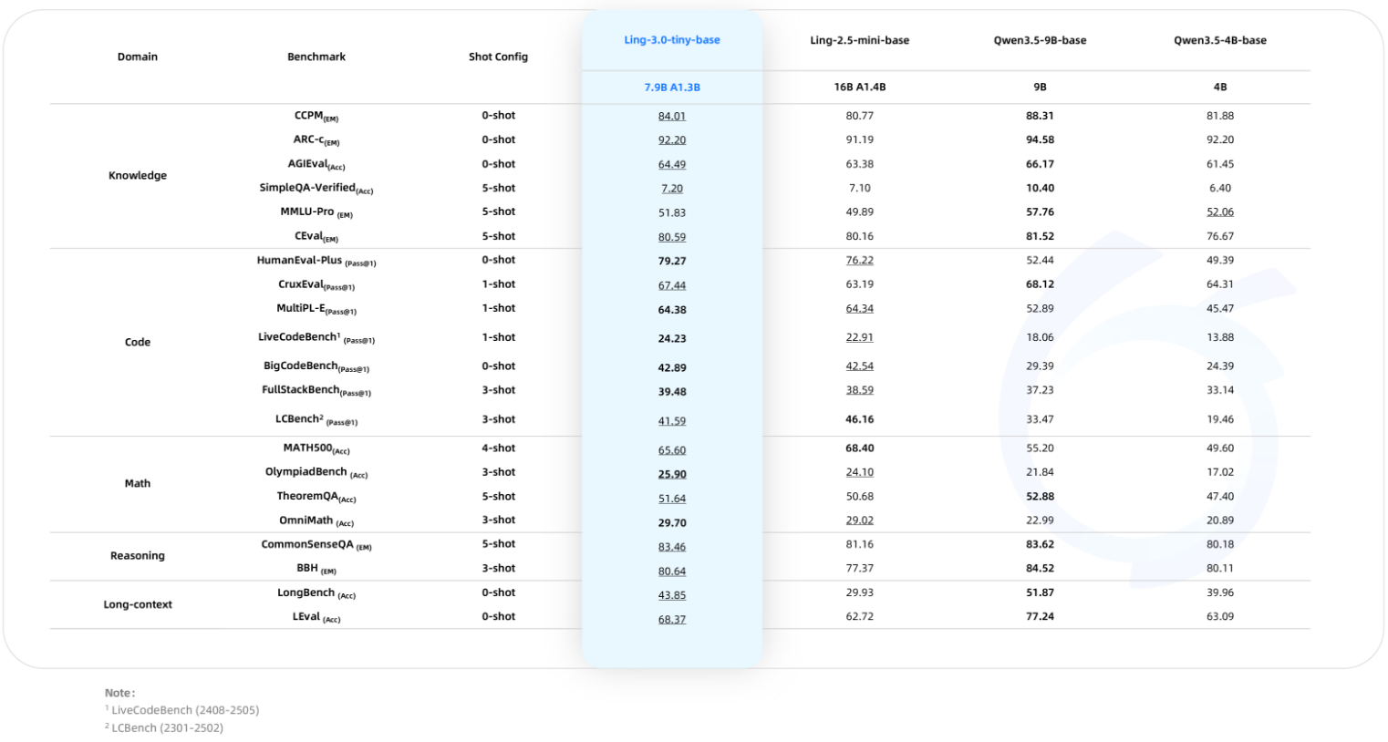Select the CommonSenseQA benchmark name
The width and height of the screenshot is (1388, 742).
click(x=316, y=544)
